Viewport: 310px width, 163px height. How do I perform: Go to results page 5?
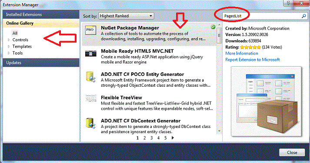[166, 138]
